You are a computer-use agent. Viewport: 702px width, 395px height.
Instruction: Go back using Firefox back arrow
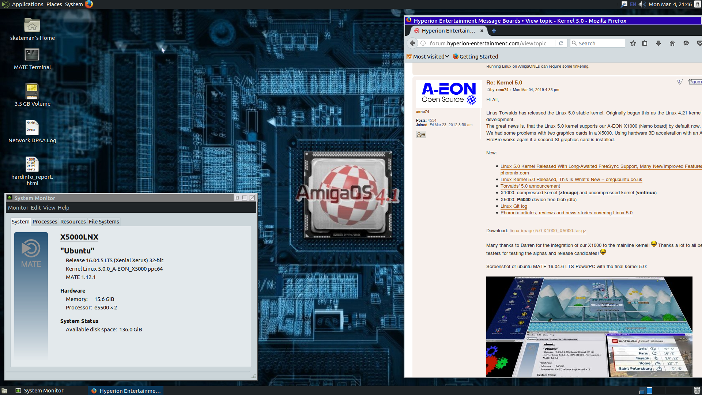412,43
